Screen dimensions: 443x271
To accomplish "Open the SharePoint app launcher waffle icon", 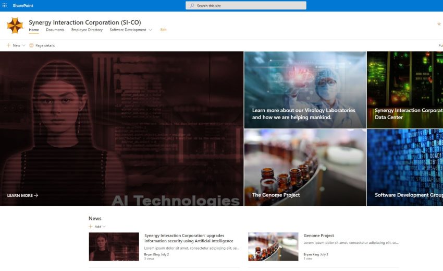I will tap(5, 5).
